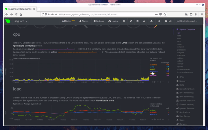Check for netdata Update
This screenshot has height=130, width=208.
pos(113,21)
